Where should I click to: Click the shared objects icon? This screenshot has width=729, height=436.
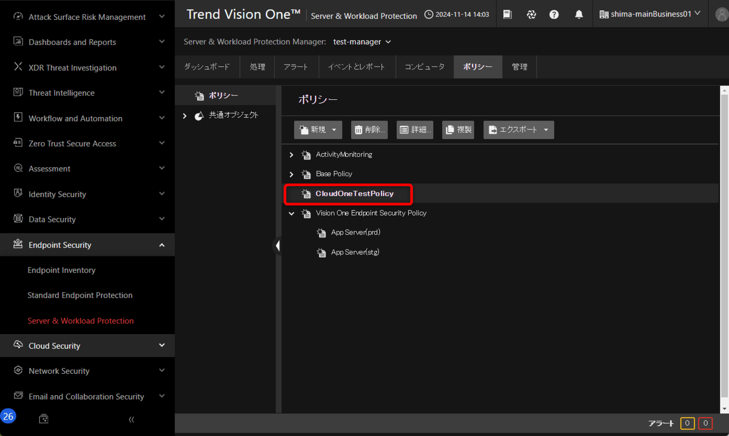pyautogui.click(x=199, y=115)
